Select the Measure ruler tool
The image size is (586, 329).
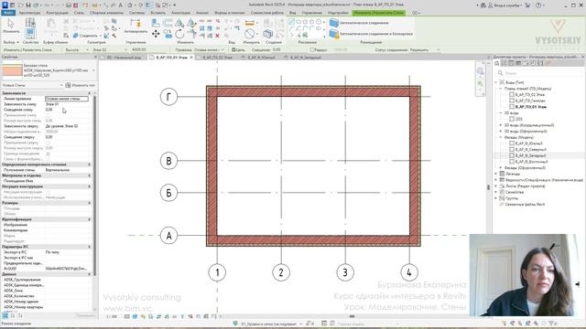tap(249, 24)
